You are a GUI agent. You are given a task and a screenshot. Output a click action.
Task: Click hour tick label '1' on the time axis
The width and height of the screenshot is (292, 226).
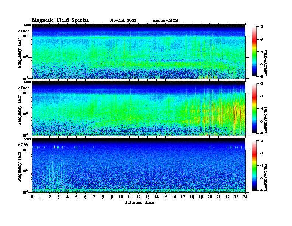(41, 197)
